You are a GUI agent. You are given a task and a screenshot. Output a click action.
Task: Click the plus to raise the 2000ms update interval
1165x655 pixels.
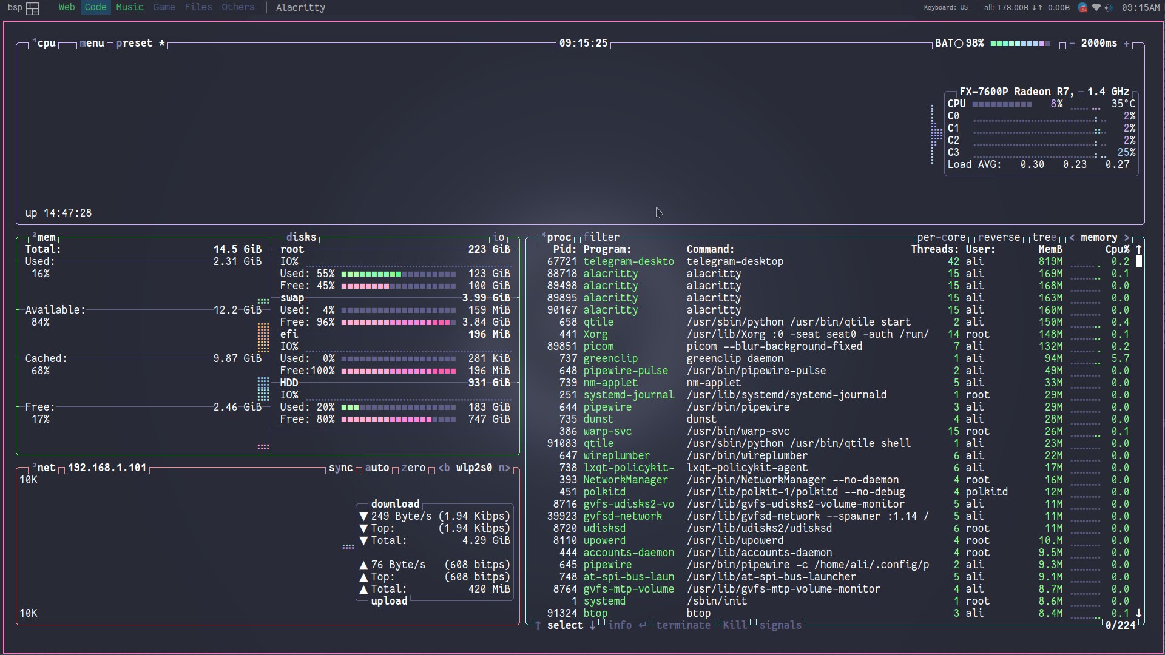tap(1126, 43)
